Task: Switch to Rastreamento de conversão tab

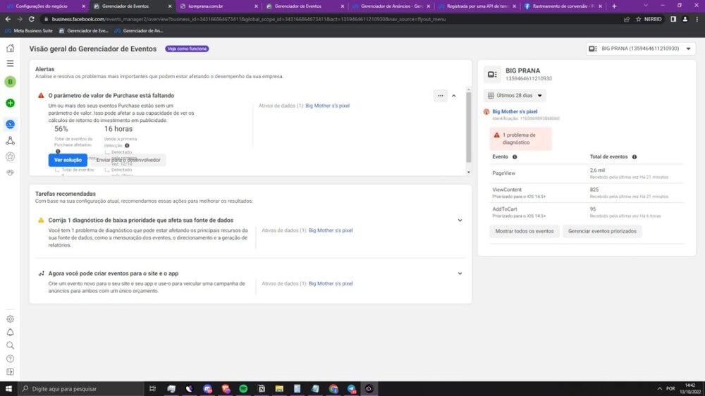Action: (x=563, y=6)
